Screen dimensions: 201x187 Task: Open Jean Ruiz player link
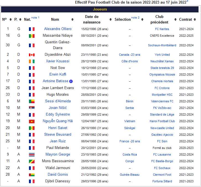(x=58, y=141)
